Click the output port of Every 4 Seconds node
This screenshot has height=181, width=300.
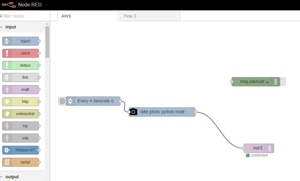click(120, 101)
